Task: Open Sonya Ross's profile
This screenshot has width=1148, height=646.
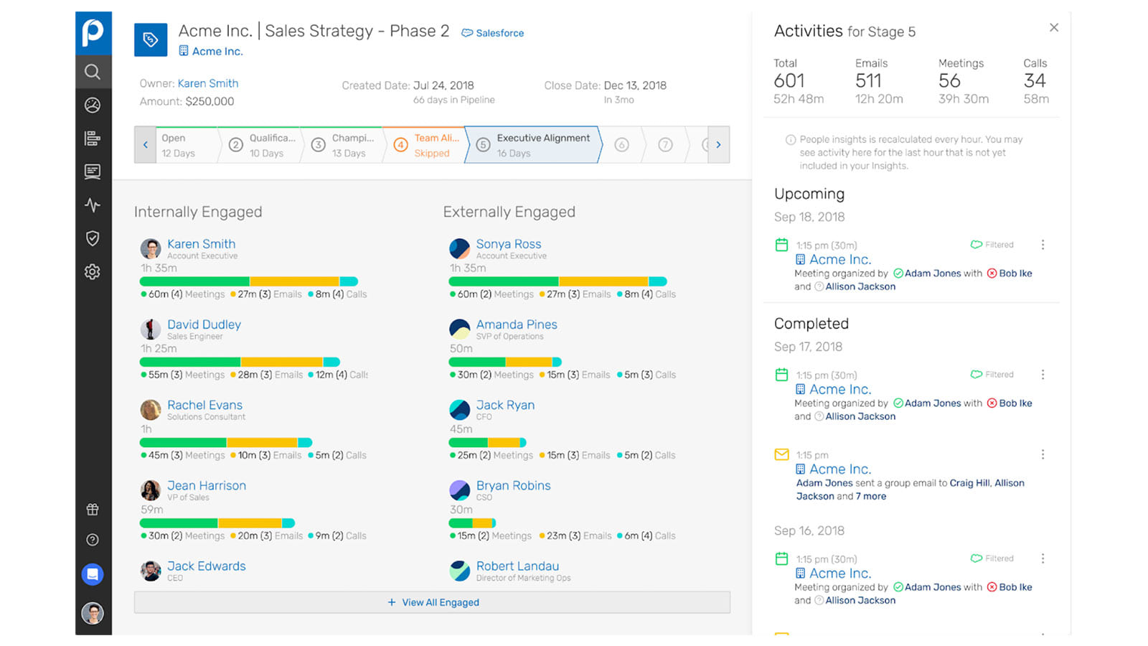Action: pos(509,244)
